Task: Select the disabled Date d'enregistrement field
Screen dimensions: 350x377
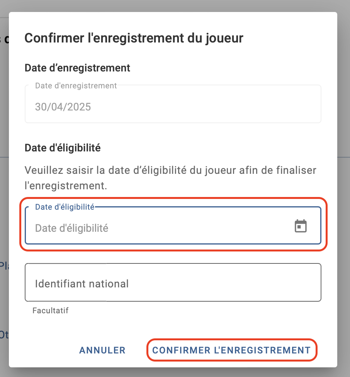Action: point(173,104)
